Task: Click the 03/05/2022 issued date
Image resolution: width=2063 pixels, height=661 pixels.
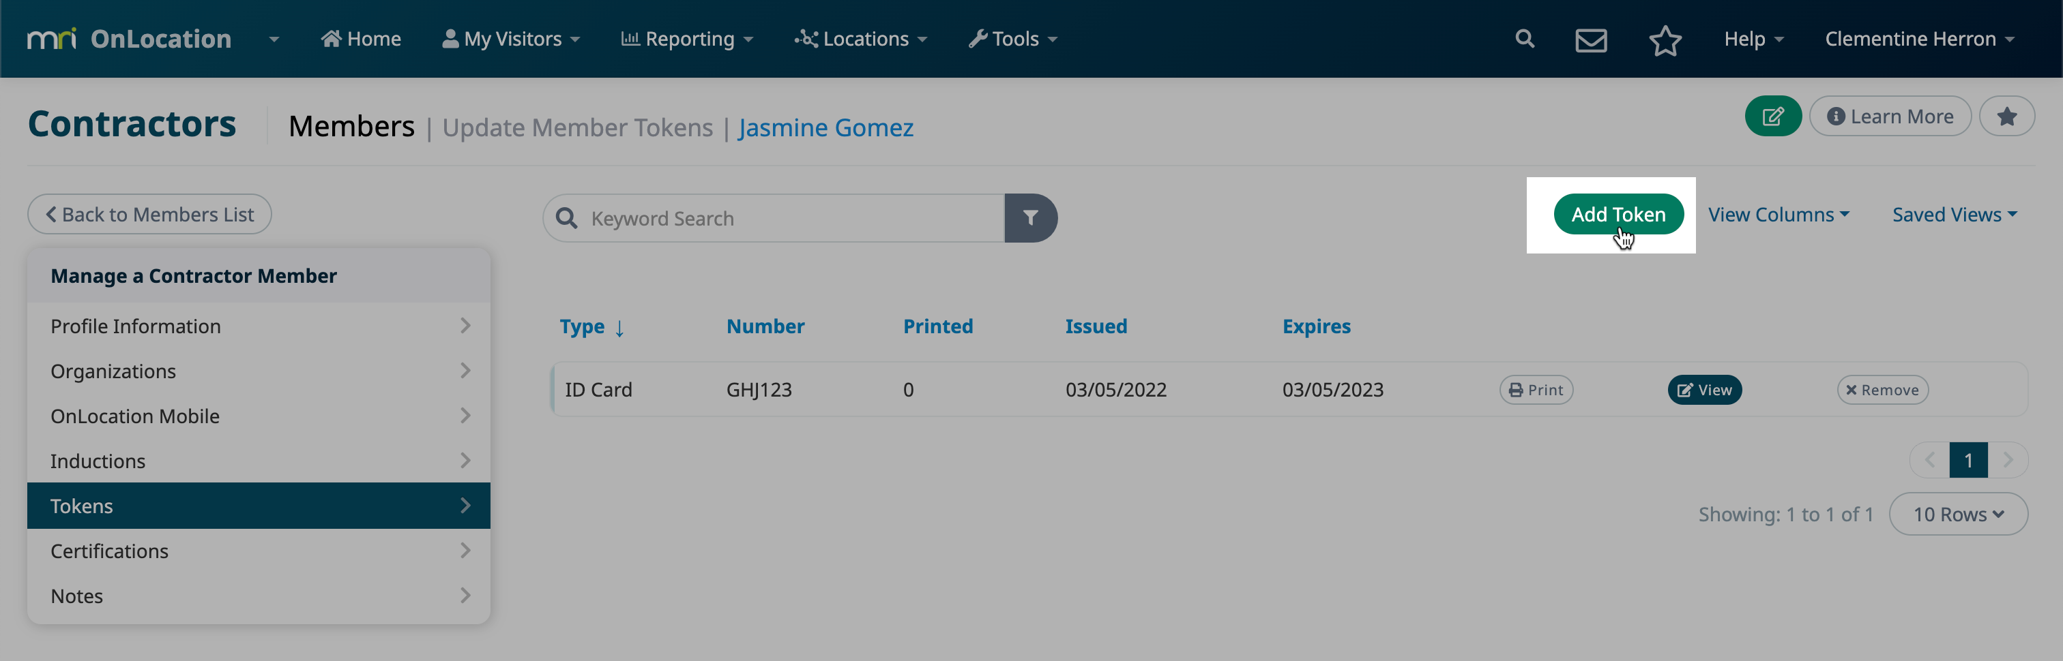Action: point(1115,390)
